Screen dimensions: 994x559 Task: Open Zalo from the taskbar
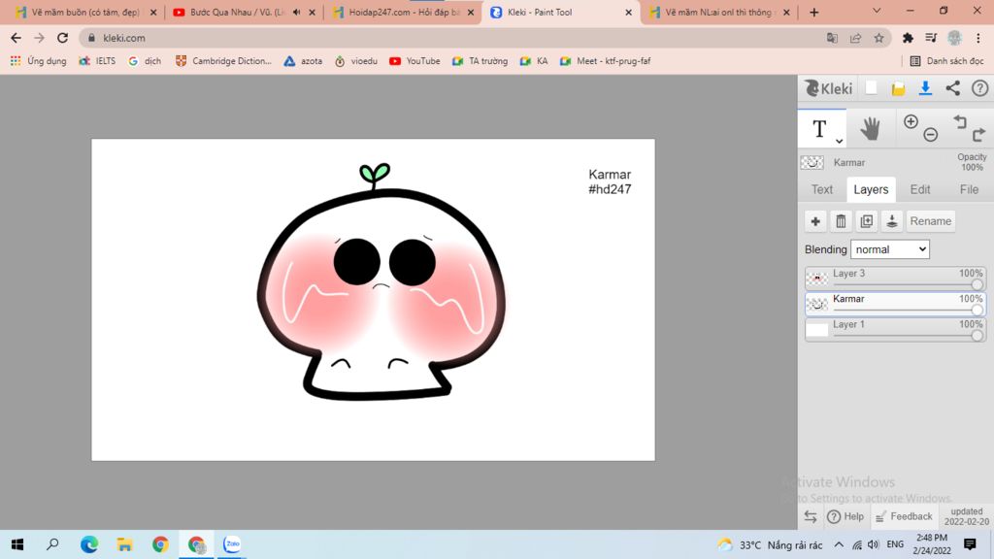click(232, 544)
